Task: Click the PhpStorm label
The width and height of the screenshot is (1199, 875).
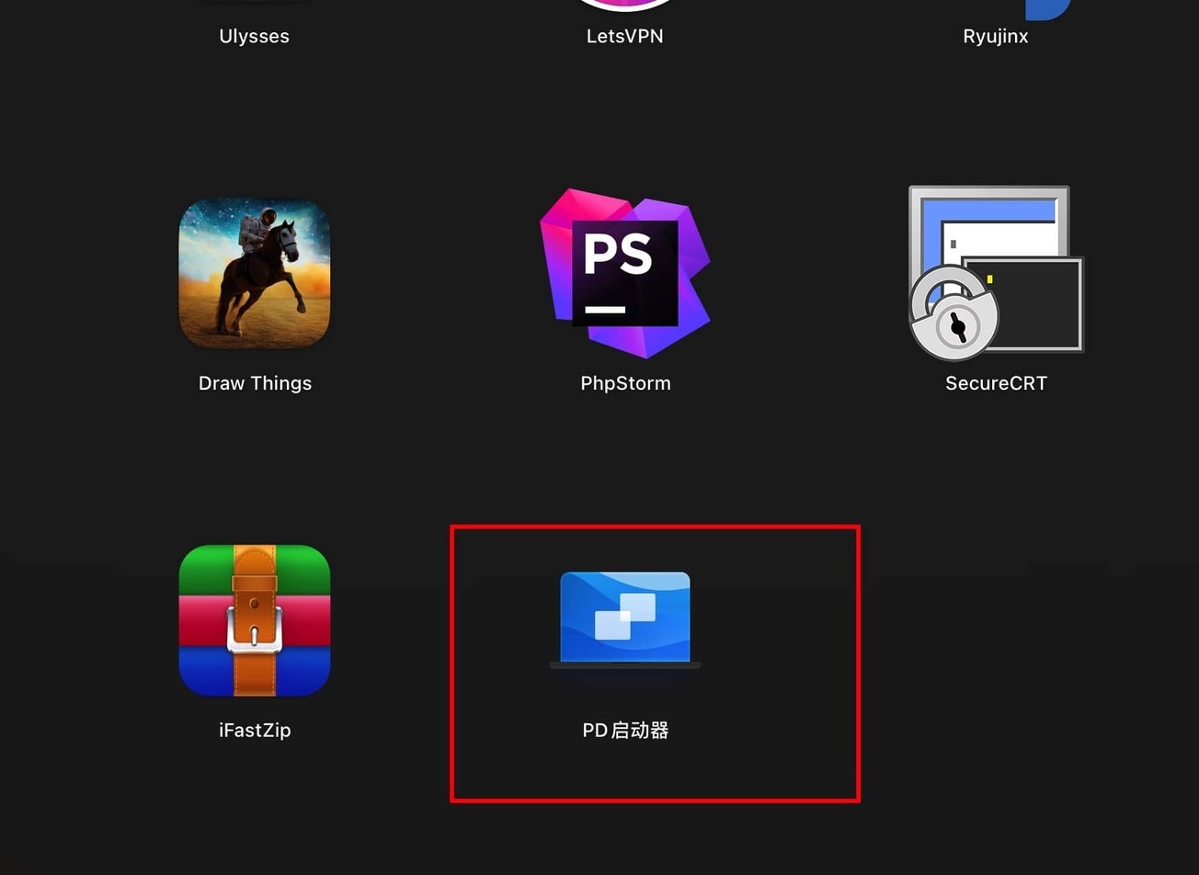Action: coord(625,383)
